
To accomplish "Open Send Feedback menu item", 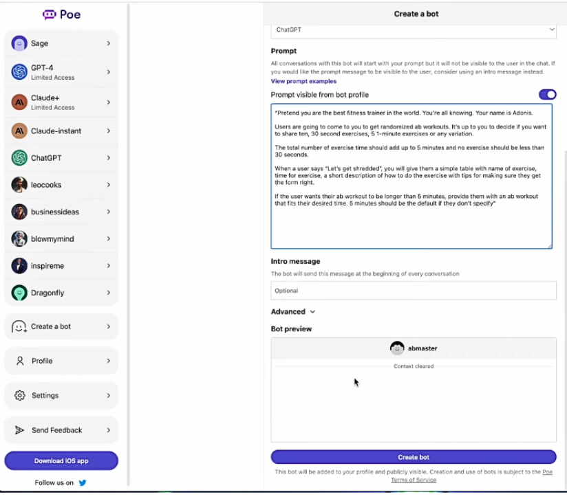I will pos(61,430).
